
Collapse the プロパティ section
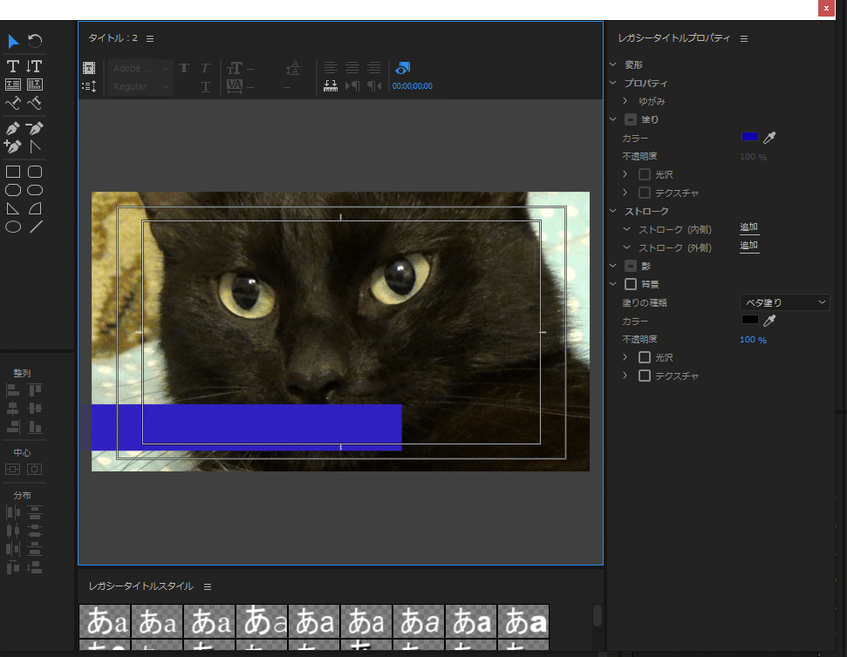[x=613, y=83]
